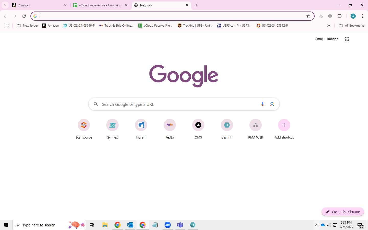Screen dimensions: 368x230
Task: Select the New Tab tab
Action: point(162,5)
